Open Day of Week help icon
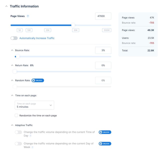 point(32,147)
